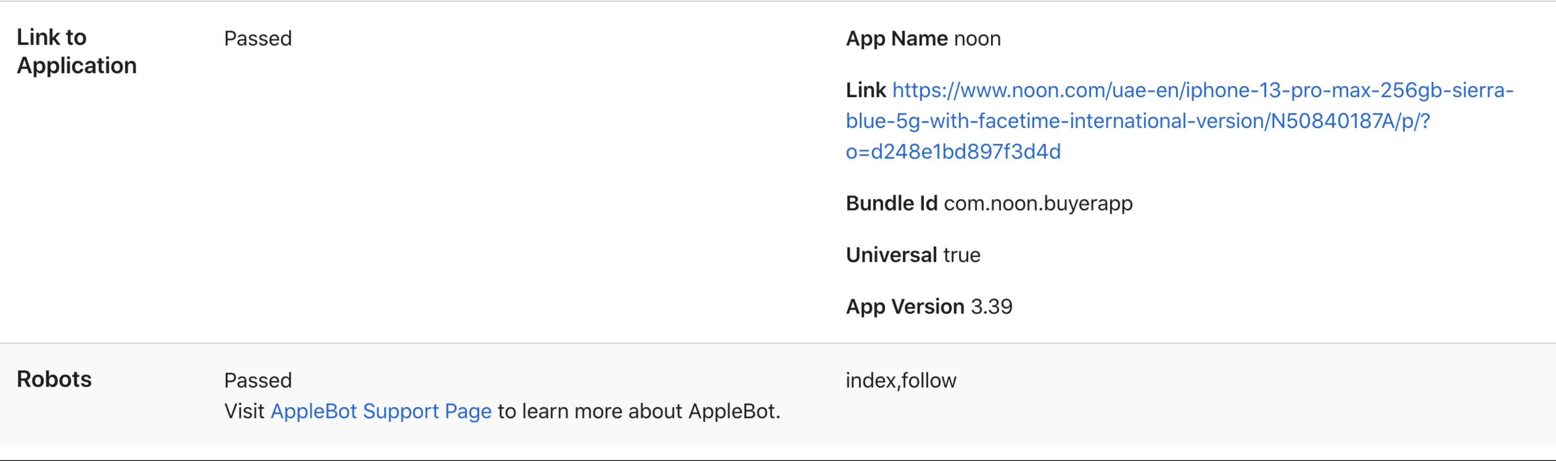The image size is (1556, 461).
Task: Click the "Robots" row heading
Action: 54,379
